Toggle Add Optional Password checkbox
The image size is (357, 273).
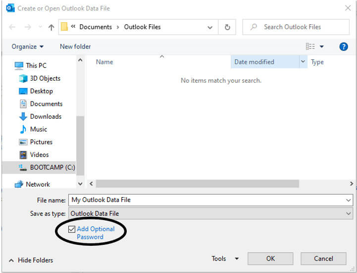72,229
